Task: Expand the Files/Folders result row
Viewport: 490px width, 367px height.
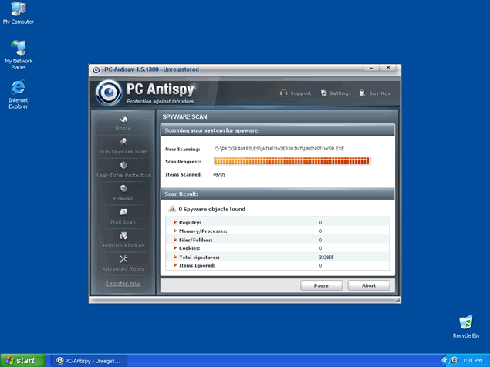Action: tap(174, 240)
